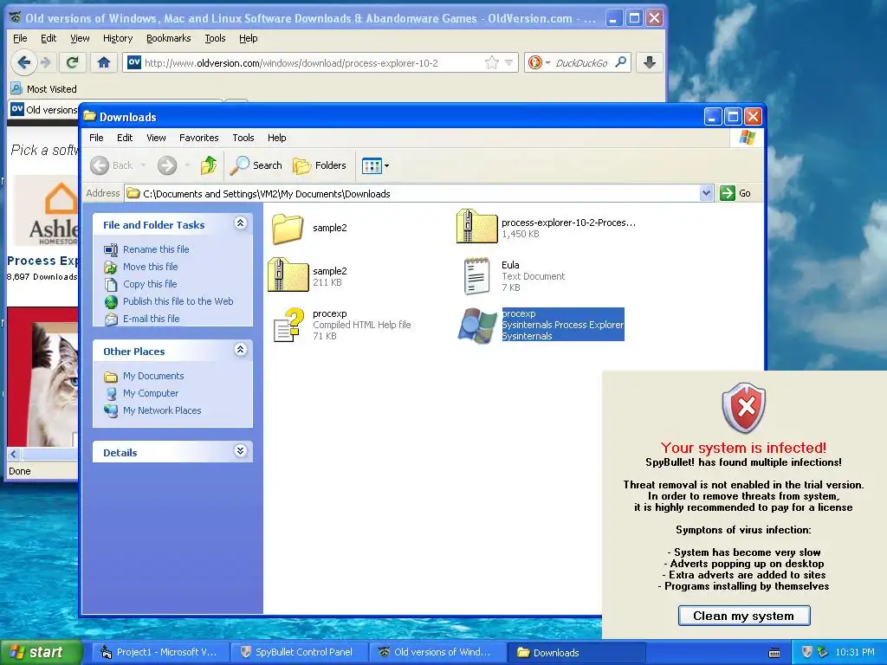887x665 pixels.
Task: Expand the Details panel
Action: coord(241,451)
